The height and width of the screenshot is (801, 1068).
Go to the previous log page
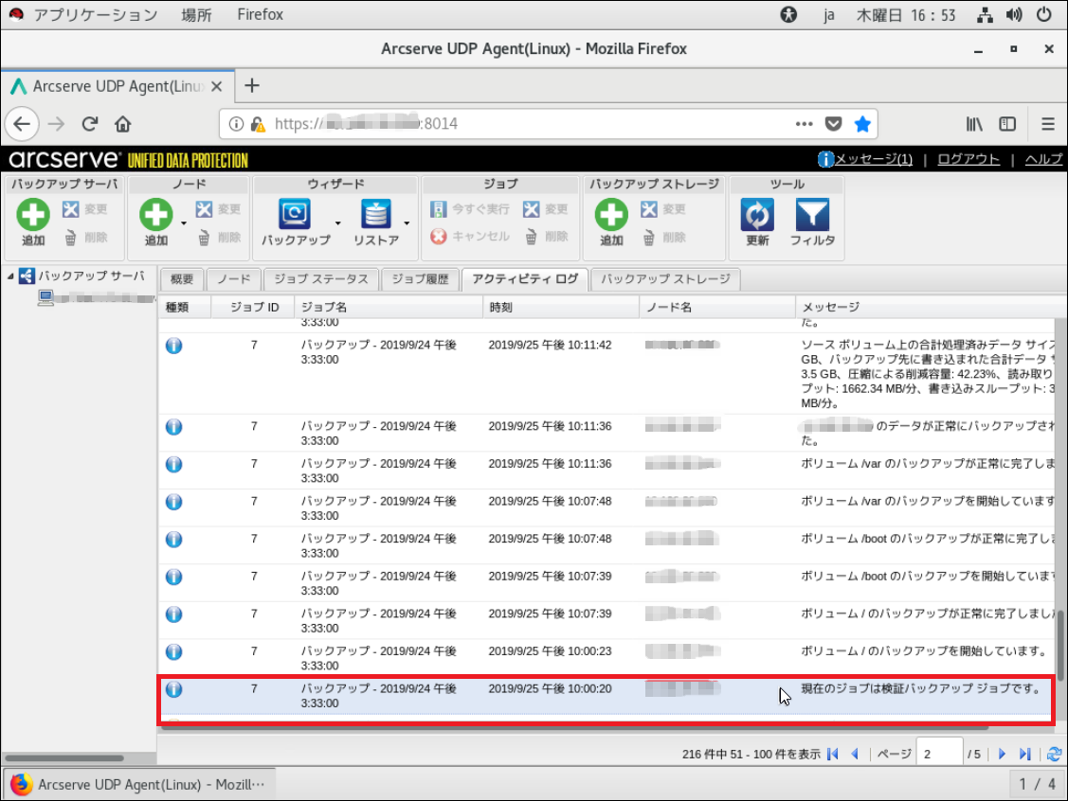coord(855,754)
